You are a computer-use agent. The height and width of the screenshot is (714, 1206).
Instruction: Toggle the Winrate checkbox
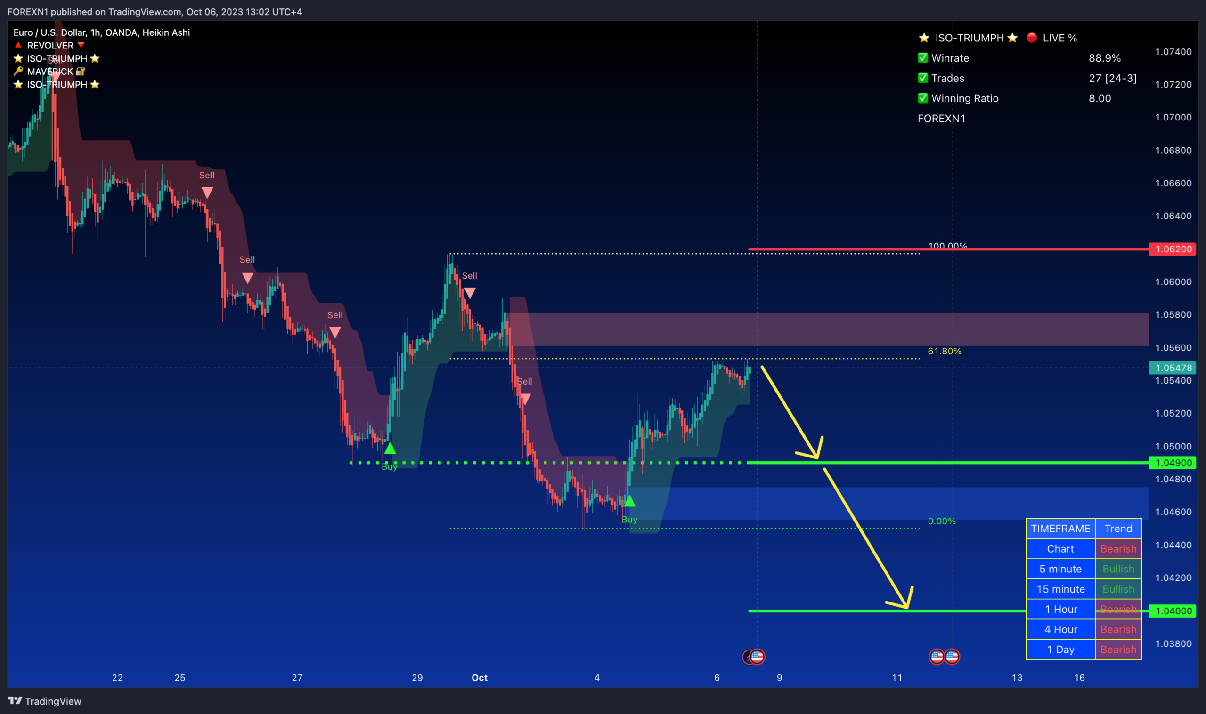click(x=923, y=58)
